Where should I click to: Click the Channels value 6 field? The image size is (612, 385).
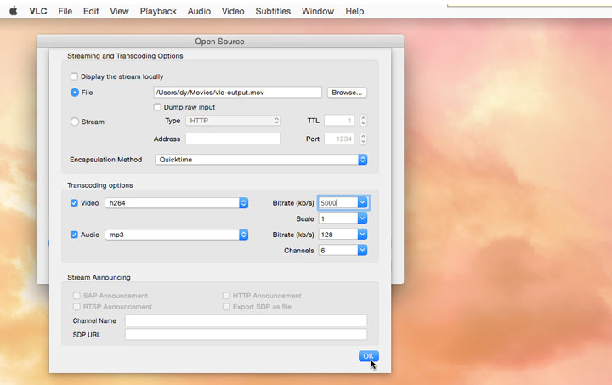(x=338, y=251)
